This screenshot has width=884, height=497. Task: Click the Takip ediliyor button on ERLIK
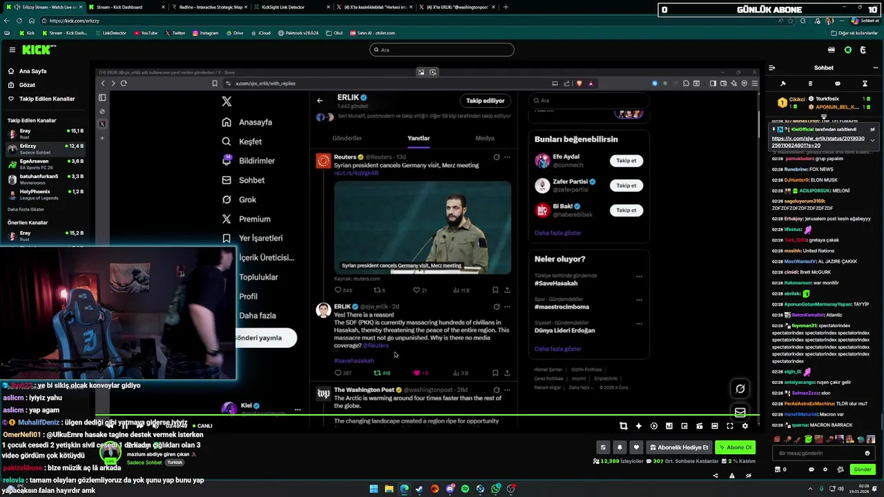486,101
